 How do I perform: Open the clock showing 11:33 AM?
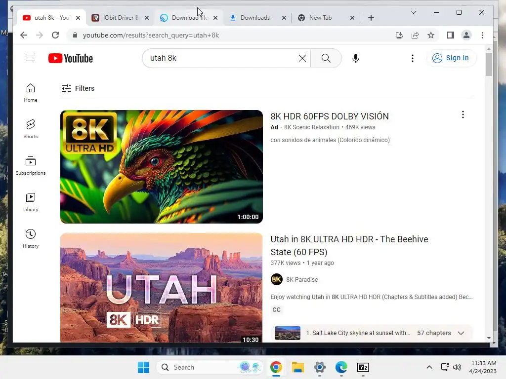click(x=483, y=367)
